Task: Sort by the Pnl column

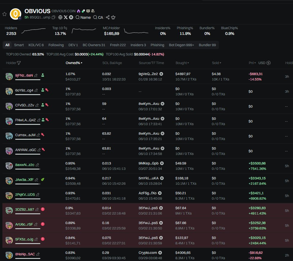Action: tap(252, 63)
